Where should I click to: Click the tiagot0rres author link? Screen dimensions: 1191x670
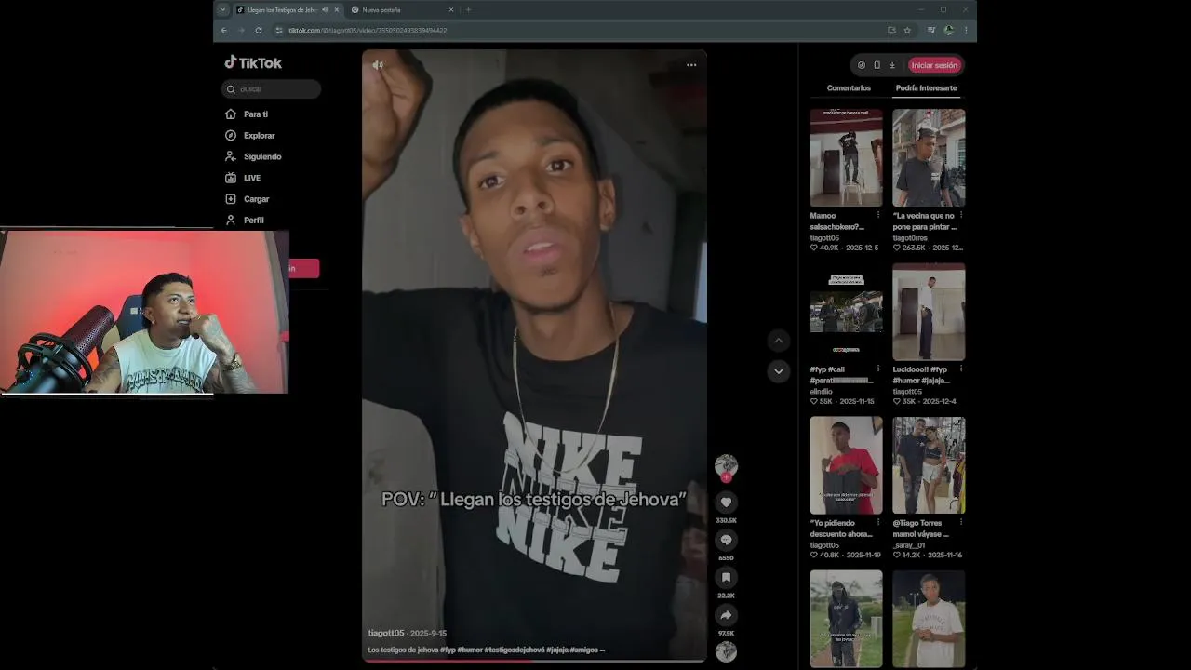point(909,238)
